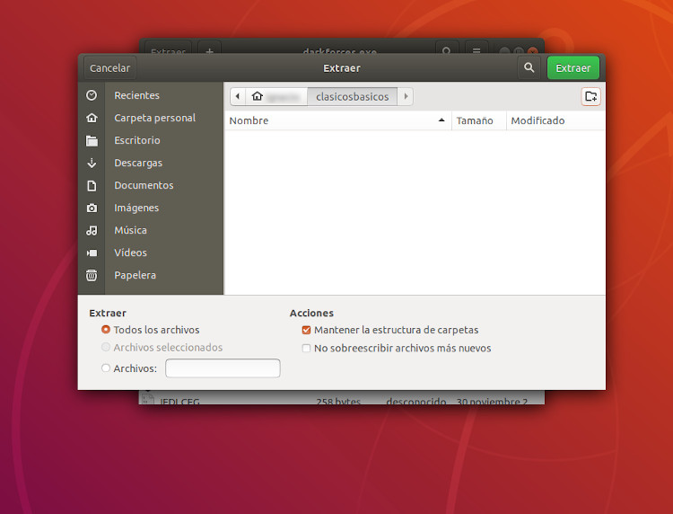Enable No sobreescribir archivos más nuevos
Screen dimensions: 673x514
(306, 348)
